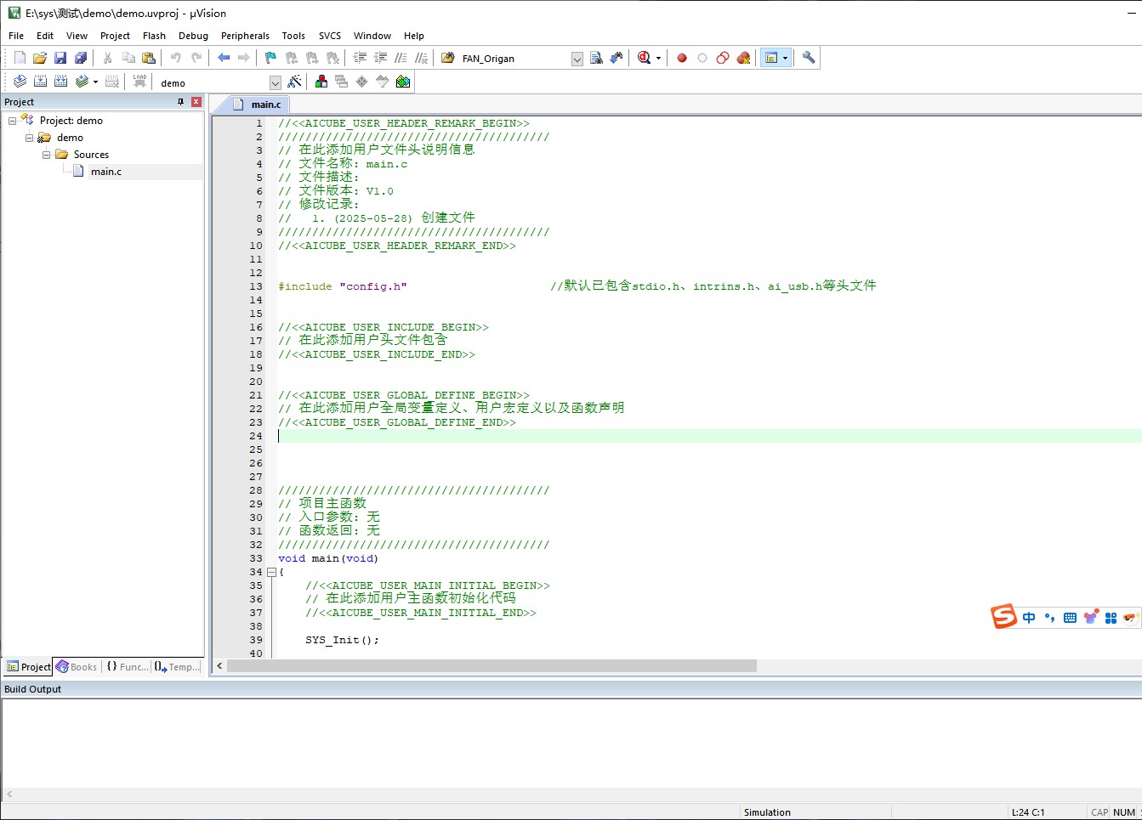Click the Paste toolbar icon

point(149,58)
